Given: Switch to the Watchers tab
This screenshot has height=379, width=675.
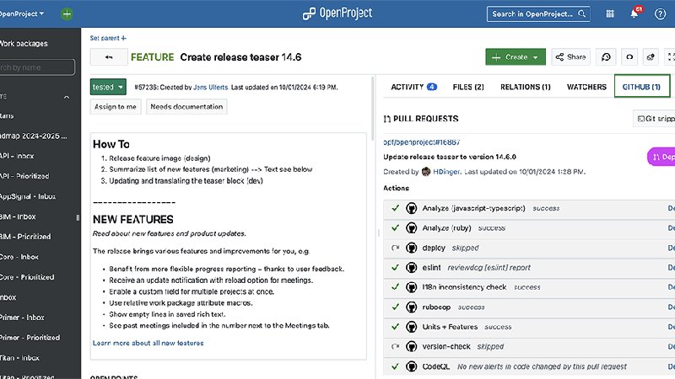Looking at the screenshot, I should point(586,87).
